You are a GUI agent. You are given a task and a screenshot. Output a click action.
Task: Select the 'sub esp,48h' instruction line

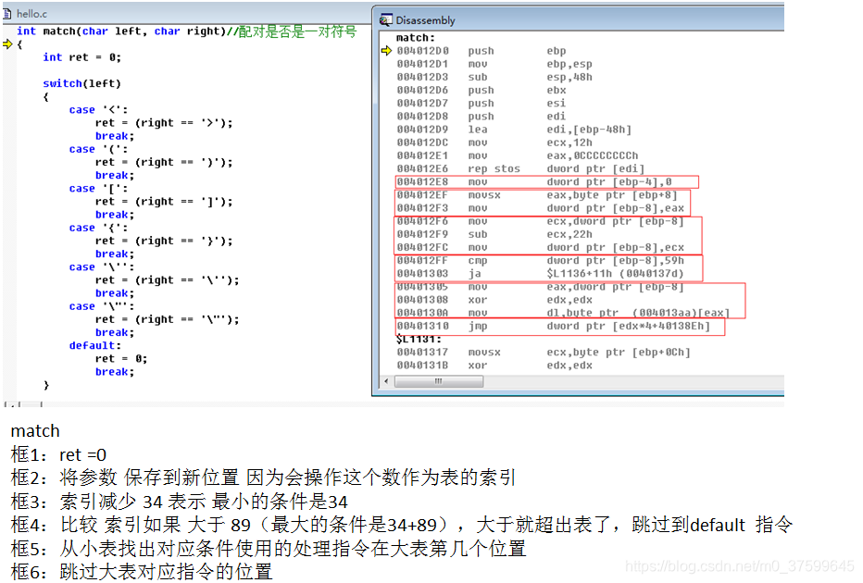pyautogui.click(x=494, y=78)
